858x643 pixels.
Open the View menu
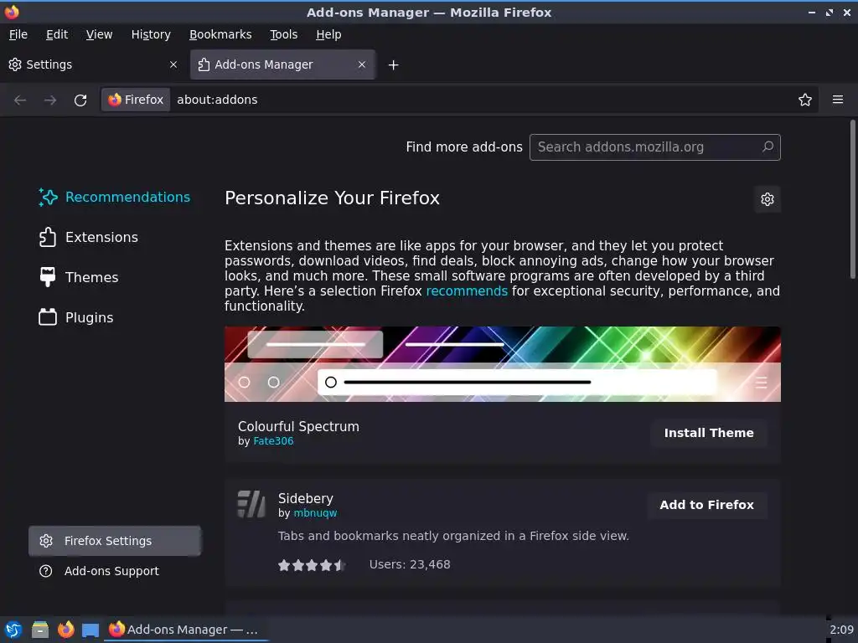[x=99, y=34]
